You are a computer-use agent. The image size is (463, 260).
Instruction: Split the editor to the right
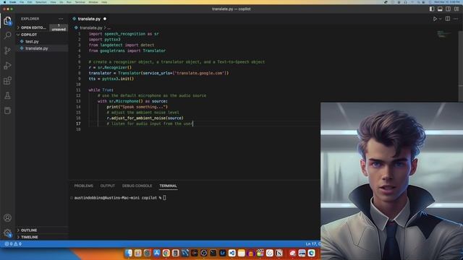pos(448,19)
